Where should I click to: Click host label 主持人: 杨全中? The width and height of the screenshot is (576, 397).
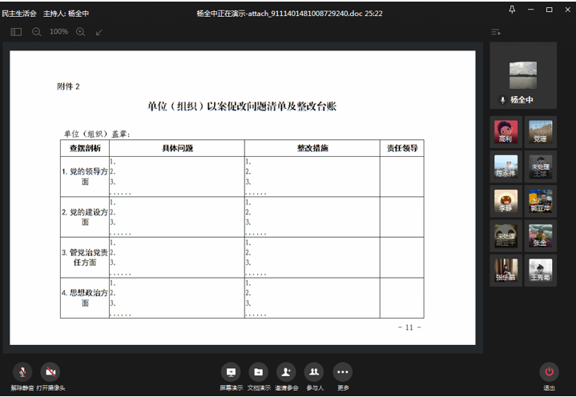[66, 14]
